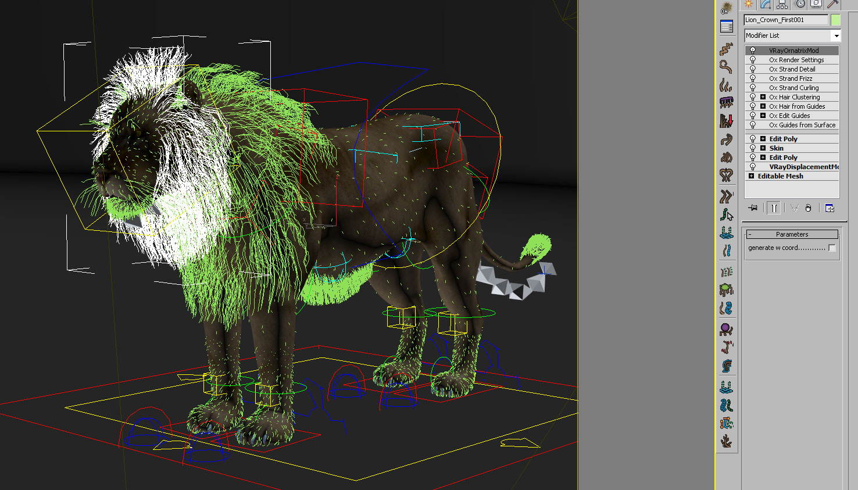The width and height of the screenshot is (858, 490).
Task: Click the purple comb hair icon
Action: (x=726, y=102)
